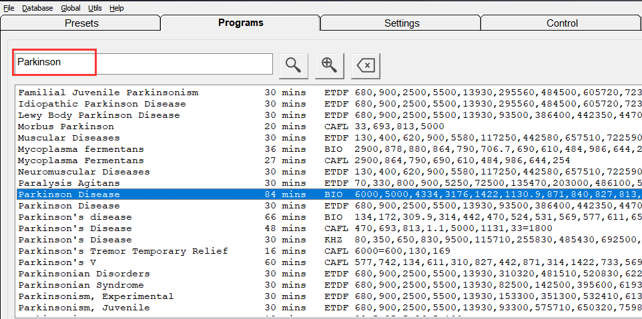Image resolution: width=642 pixels, height=319 pixels.
Task: Open the Help menu
Action: click(117, 8)
